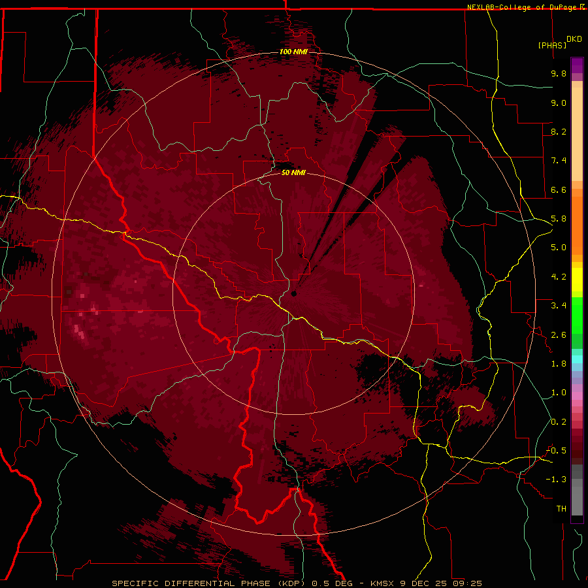Screen dimensions: 588x588
Task: Select the -1.3 legend value
Action: (x=556, y=480)
